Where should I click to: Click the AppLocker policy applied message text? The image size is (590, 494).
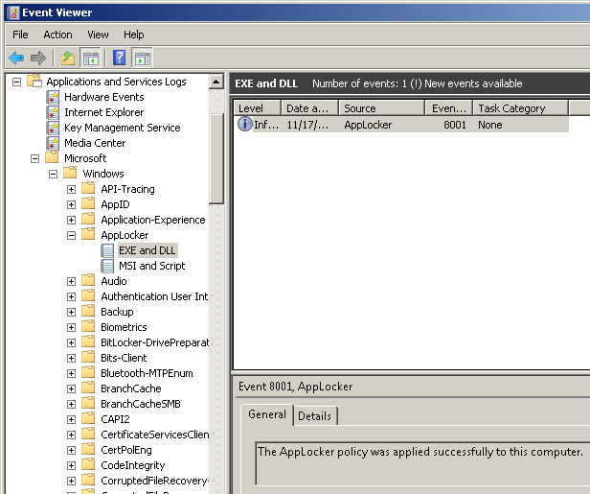tap(420, 452)
